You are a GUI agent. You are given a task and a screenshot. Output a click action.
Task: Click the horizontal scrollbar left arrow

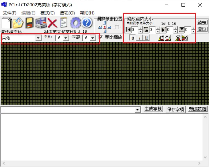click(x=4, y=163)
